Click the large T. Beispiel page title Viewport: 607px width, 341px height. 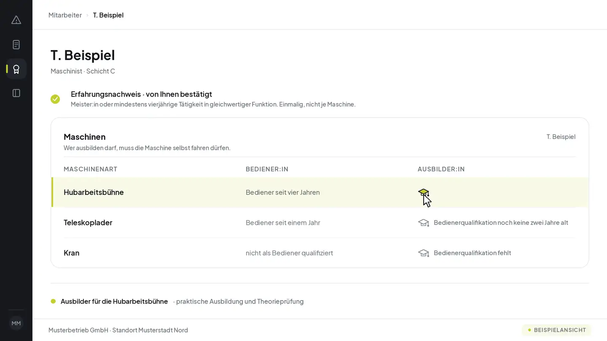tap(83, 55)
